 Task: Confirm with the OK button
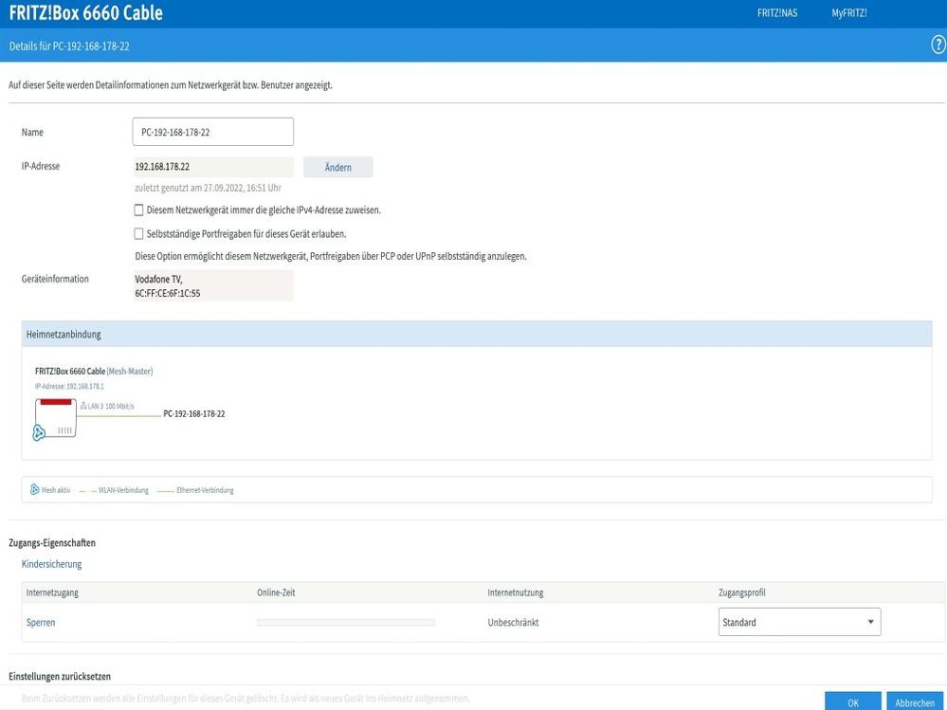pyautogui.click(x=853, y=702)
